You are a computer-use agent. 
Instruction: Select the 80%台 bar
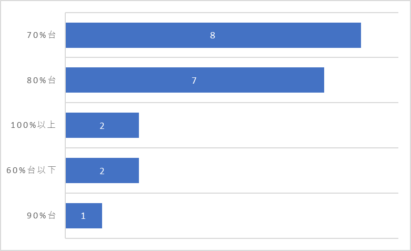tap(195, 80)
